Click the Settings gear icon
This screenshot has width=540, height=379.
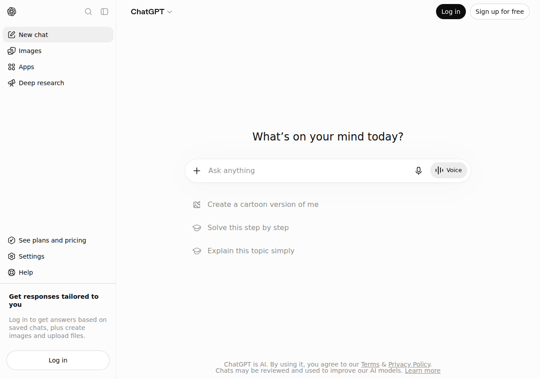[12, 256]
